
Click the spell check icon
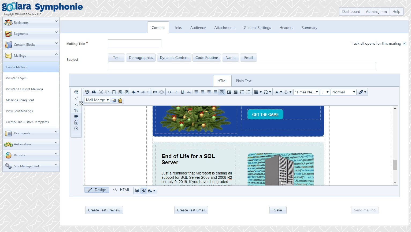(x=87, y=92)
